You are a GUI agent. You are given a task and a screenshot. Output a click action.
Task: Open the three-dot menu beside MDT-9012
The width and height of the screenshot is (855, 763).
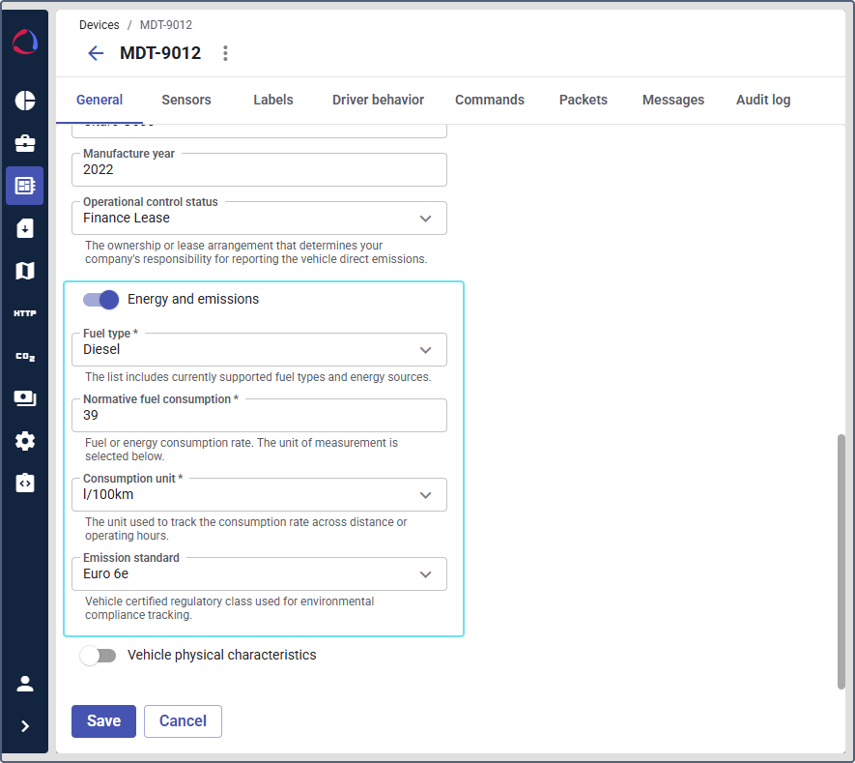(x=225, y=53)
